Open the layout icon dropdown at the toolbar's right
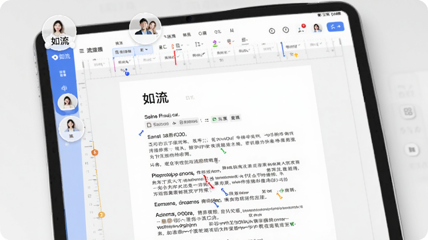 click(x=245, y=40)
